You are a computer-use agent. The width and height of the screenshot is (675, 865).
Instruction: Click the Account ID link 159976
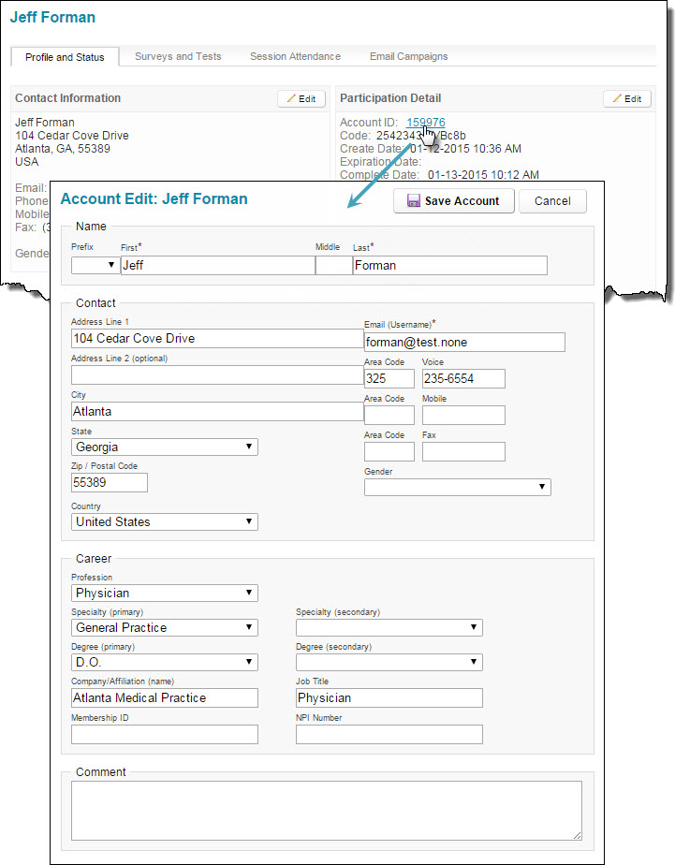pos(426,123)
